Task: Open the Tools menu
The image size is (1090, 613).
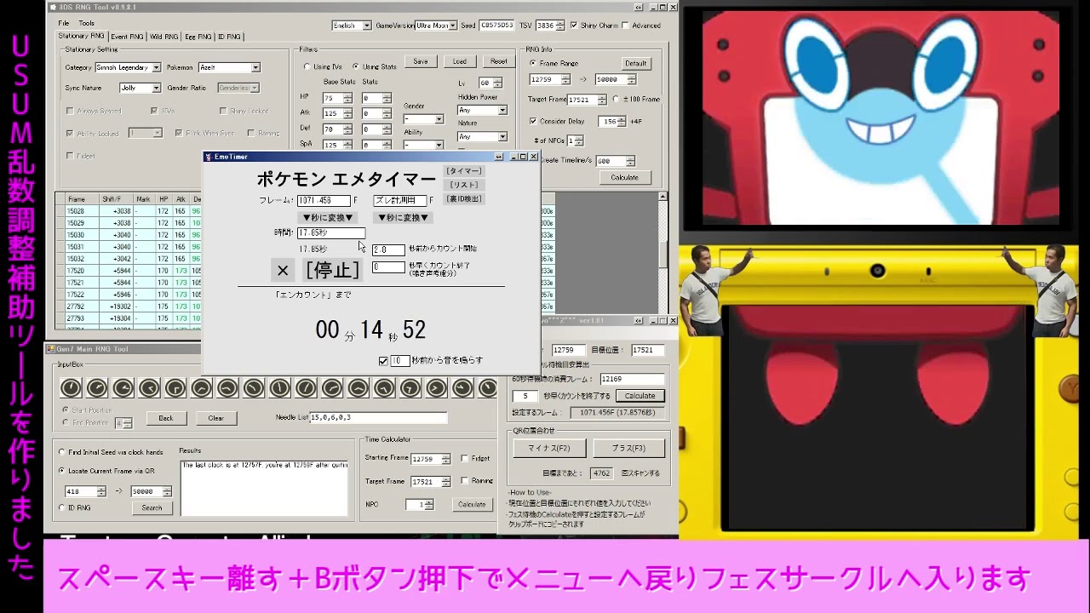Action: tap(87, 23)
